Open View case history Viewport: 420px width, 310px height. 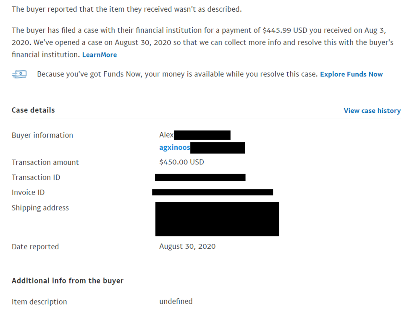pyautogui.click(x=372, y=111)
